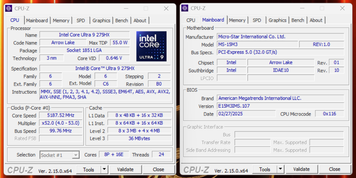Click the Close button in the right CPU-Z window

[334, 169]
